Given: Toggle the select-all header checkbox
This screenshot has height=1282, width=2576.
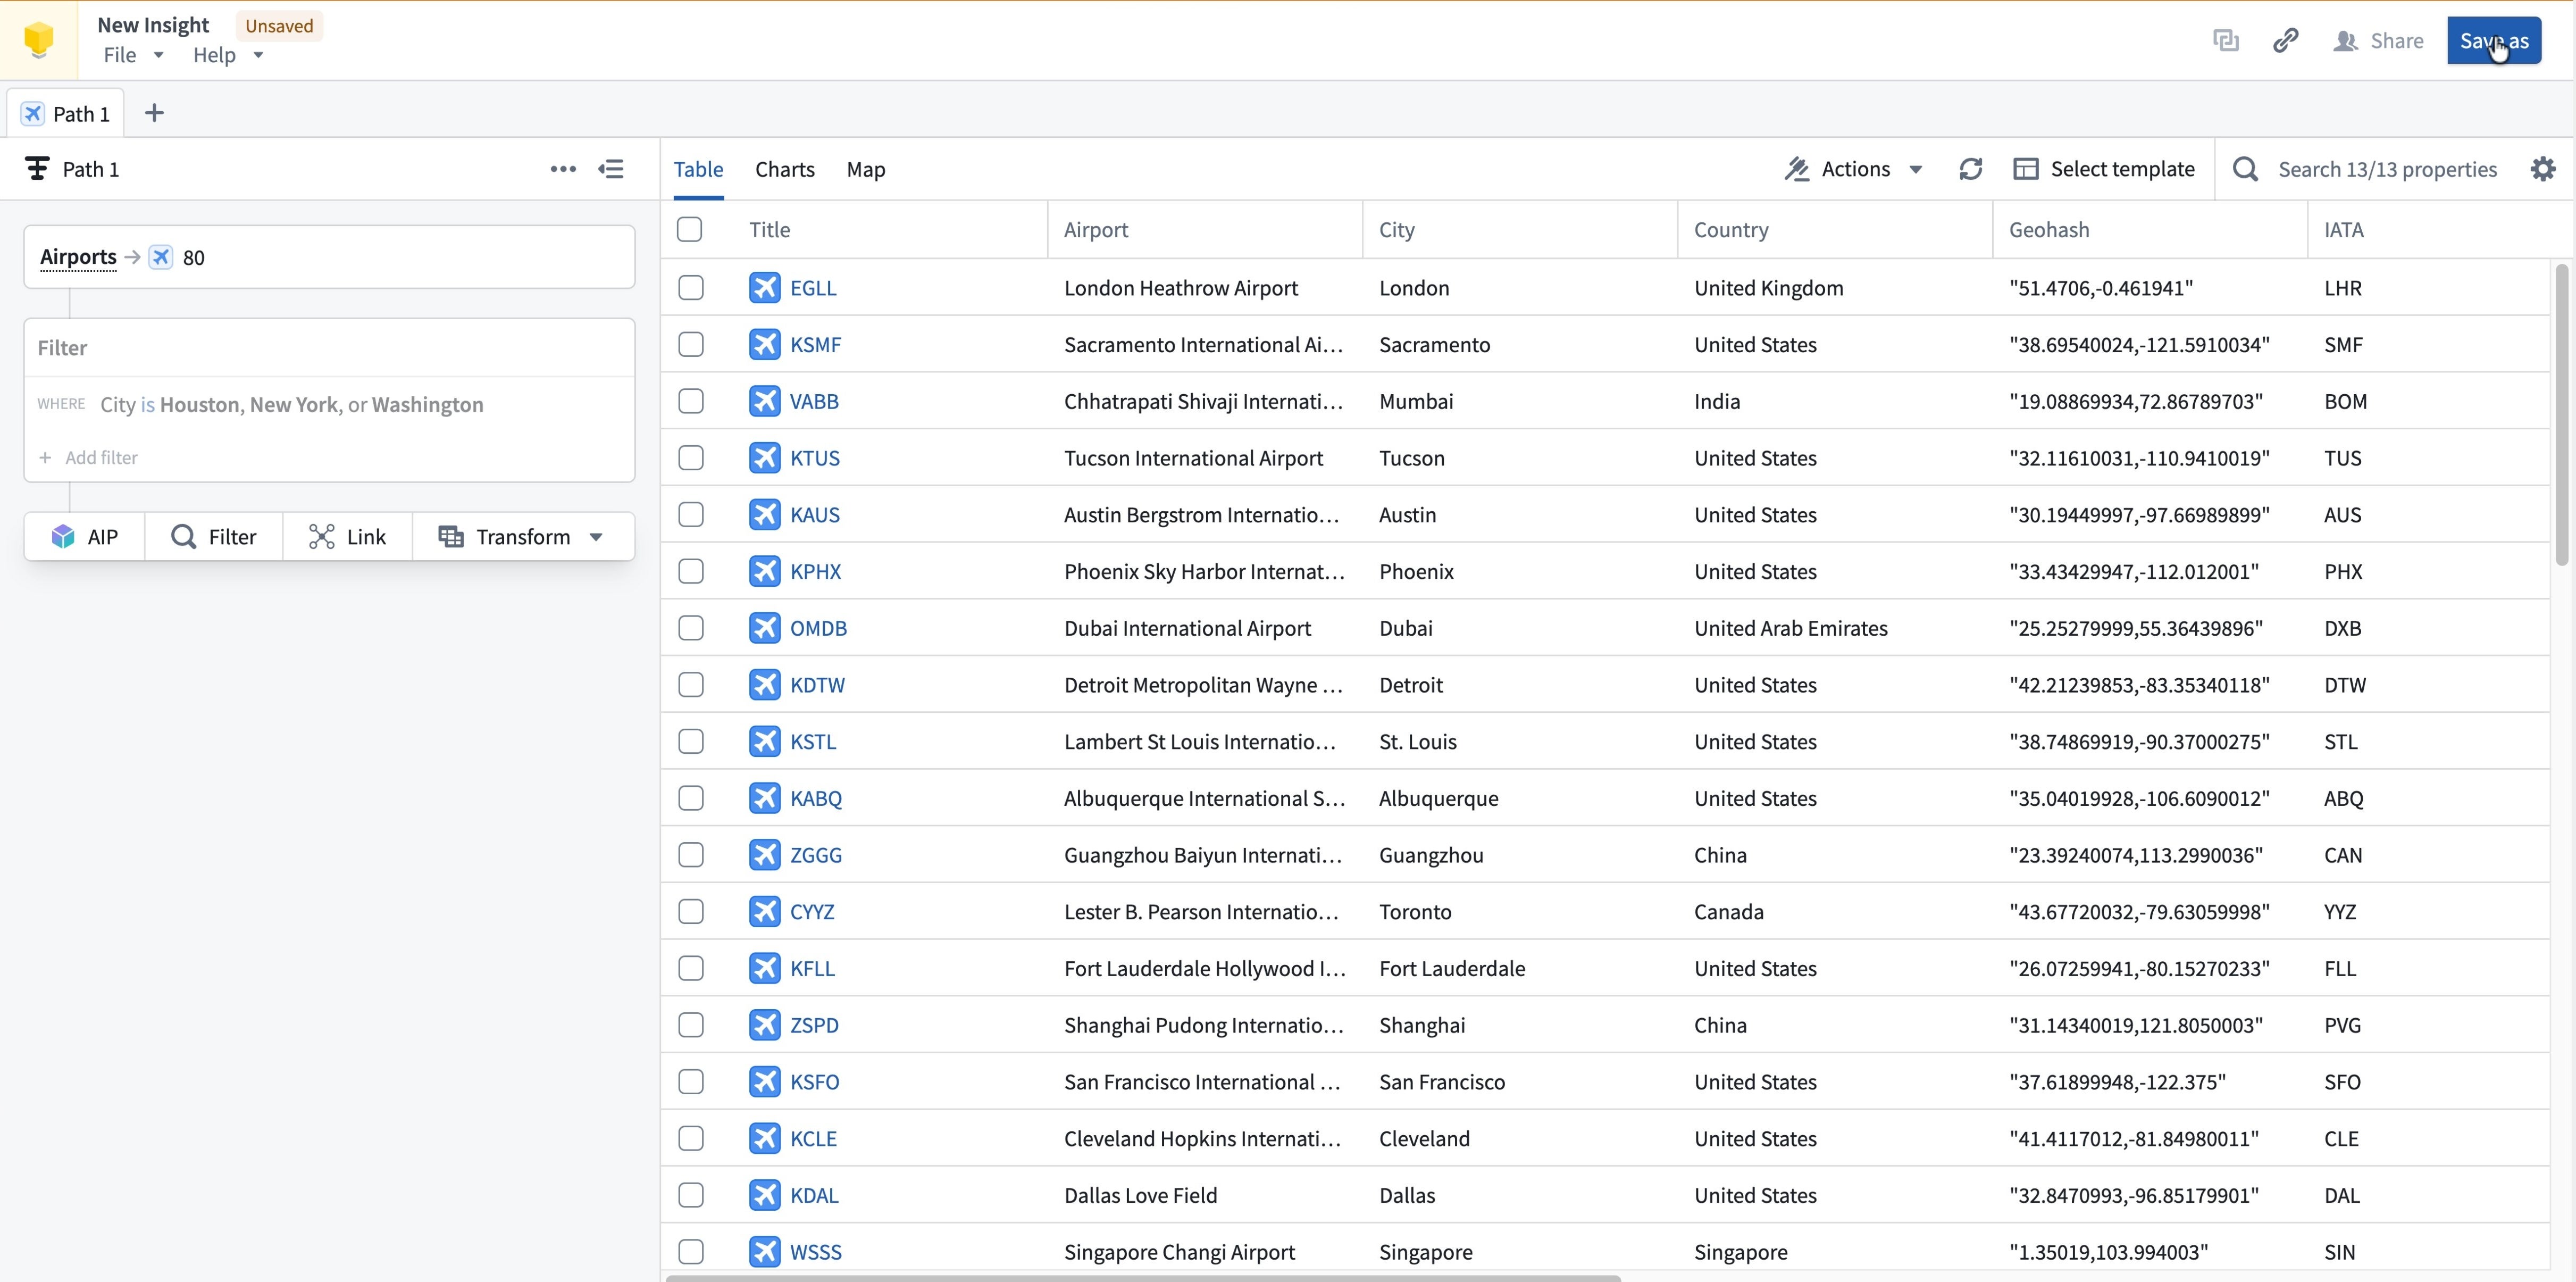Looking at the screenshot, I should (x=689, y=230).
